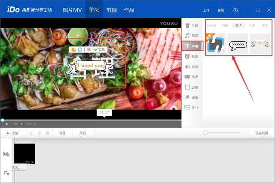Open the 动画 animation panel
The height and width of the screenshot is (183, 275).
[x=192, y=56]
